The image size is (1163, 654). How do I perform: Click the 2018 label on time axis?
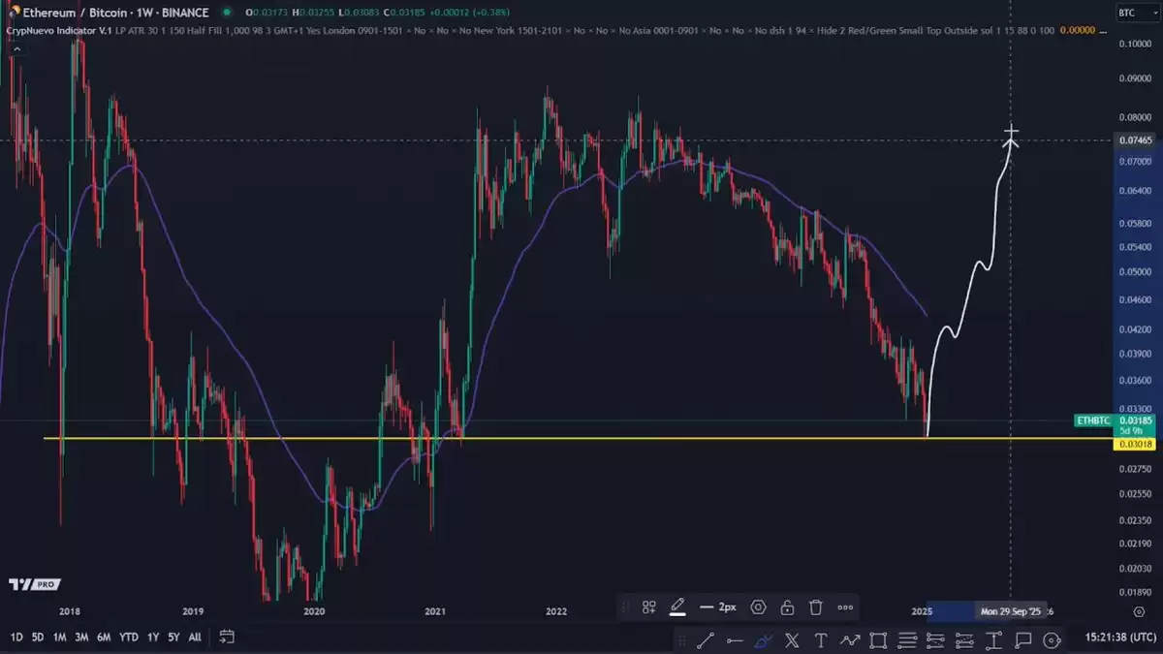point(70,611)
